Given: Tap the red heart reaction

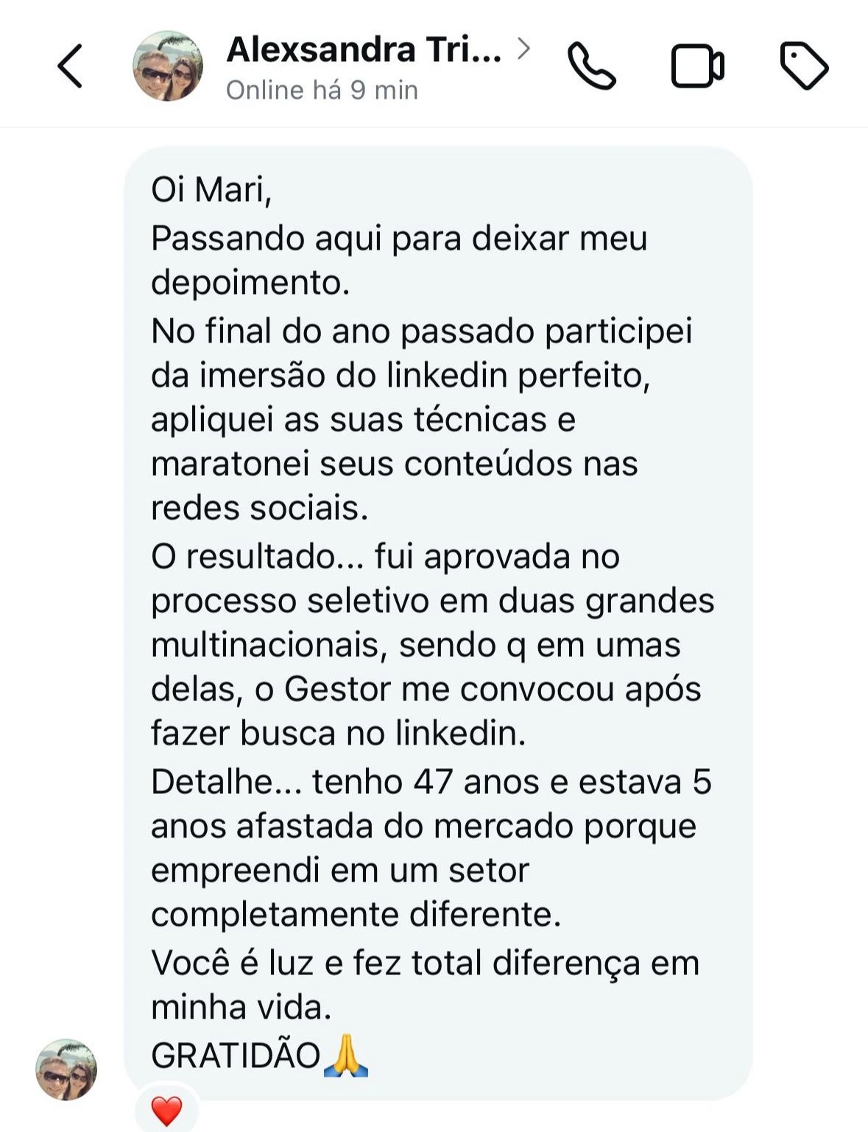Looking at the screenshot, I should [x=166, y=1111].
